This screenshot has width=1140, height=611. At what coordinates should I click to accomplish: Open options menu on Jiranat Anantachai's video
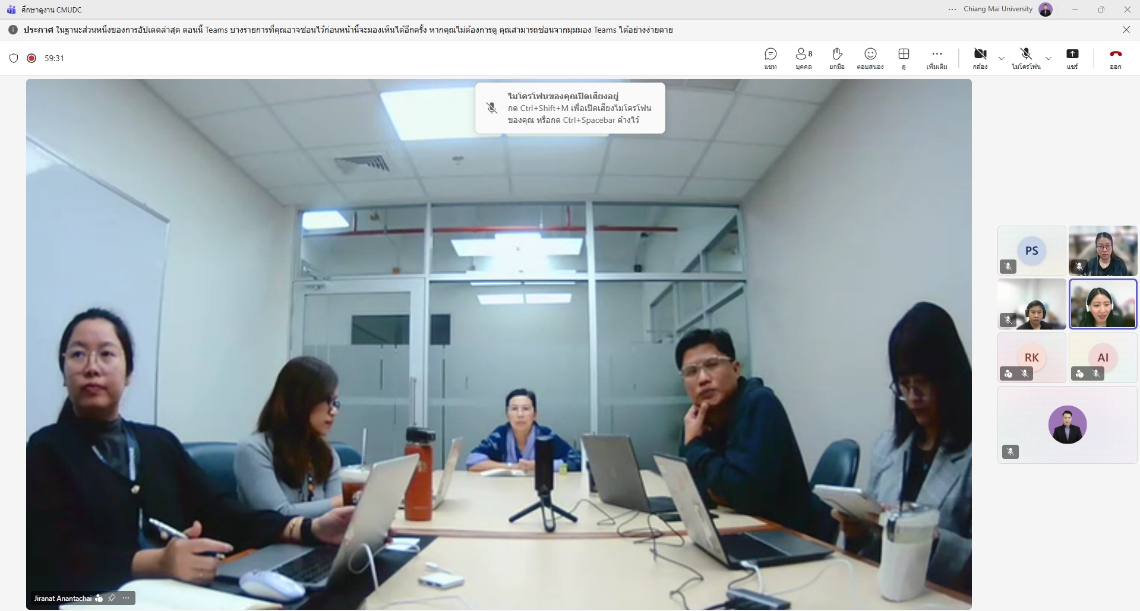tap(126, 598)
